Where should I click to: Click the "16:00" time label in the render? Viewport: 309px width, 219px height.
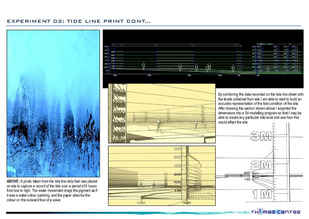pyautogui.click(x=119, y=90)
